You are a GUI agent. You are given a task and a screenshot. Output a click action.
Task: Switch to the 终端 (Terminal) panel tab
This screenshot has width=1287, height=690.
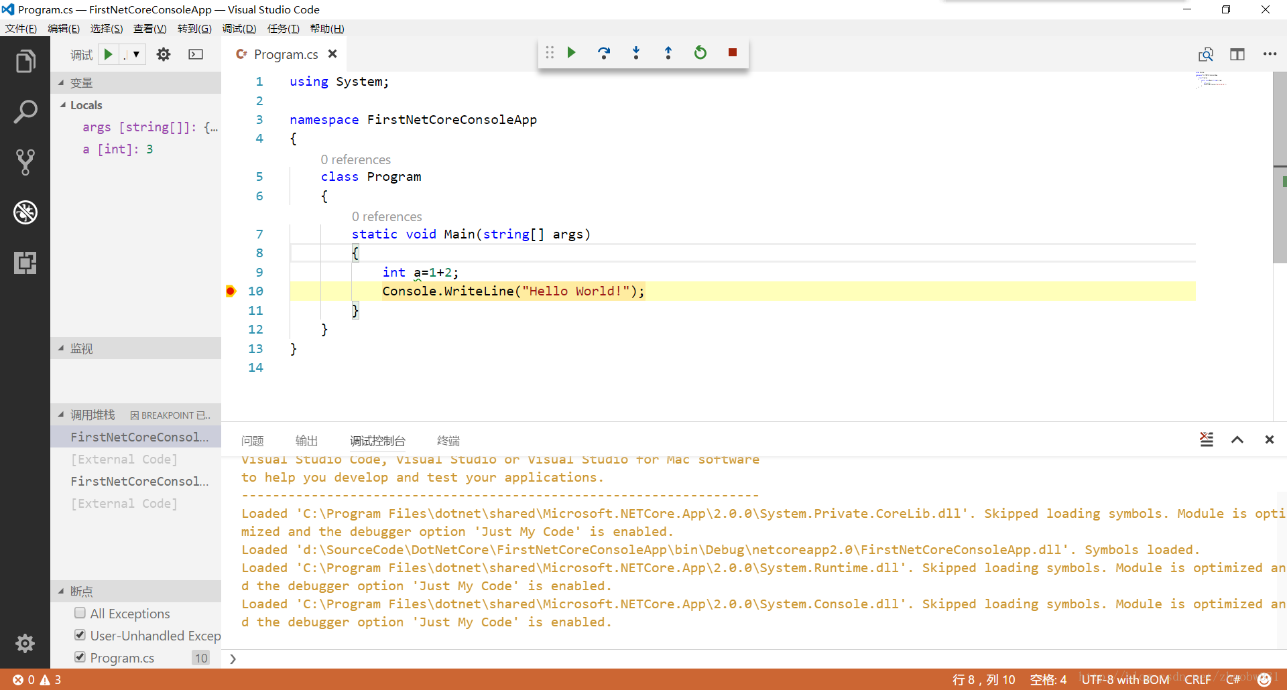tap(448, 440)
